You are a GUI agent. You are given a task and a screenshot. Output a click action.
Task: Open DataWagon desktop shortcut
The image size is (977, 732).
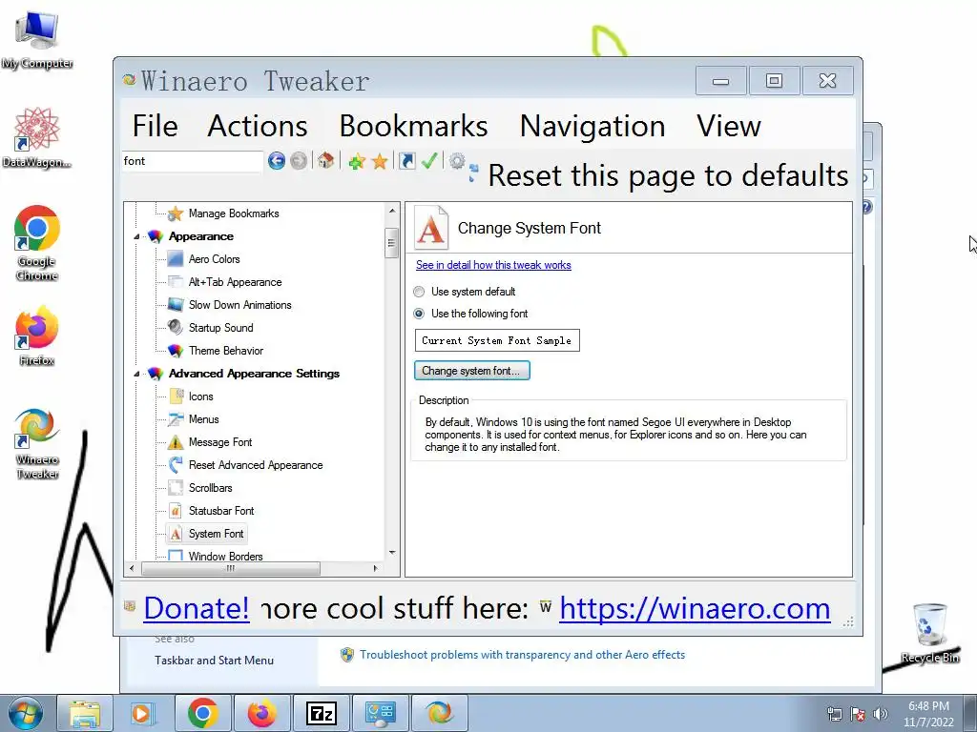[x=37, y=137]
